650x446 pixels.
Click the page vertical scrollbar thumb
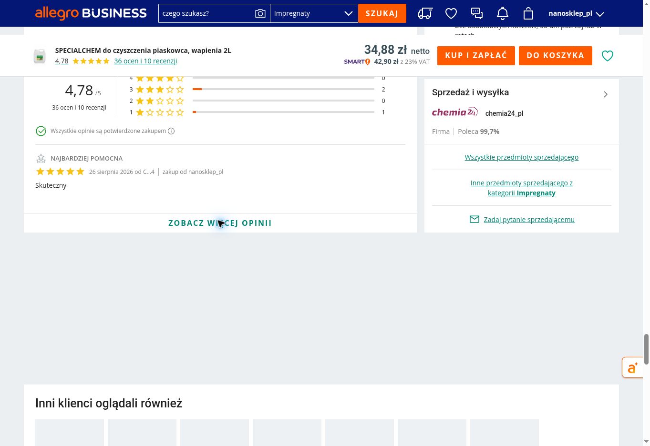[x=646, y=349]
